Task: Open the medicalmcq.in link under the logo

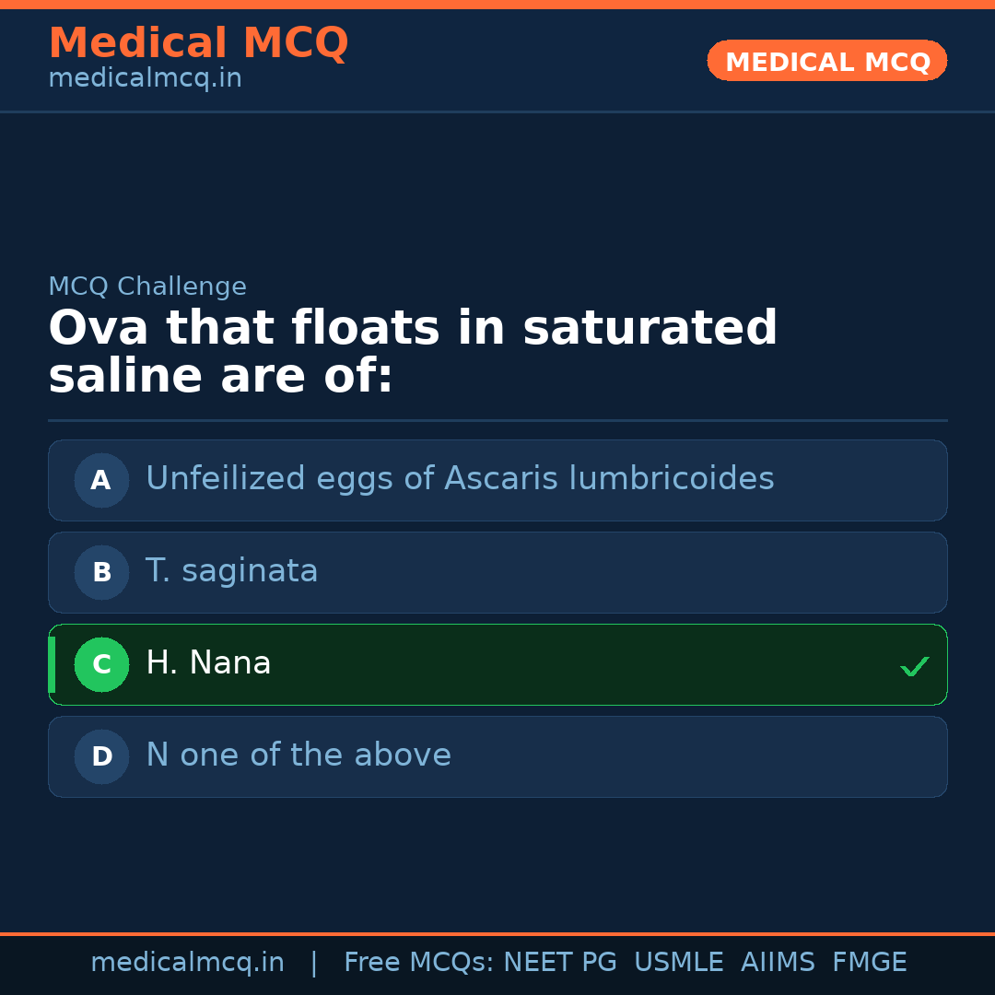Action: coord(144,77)
